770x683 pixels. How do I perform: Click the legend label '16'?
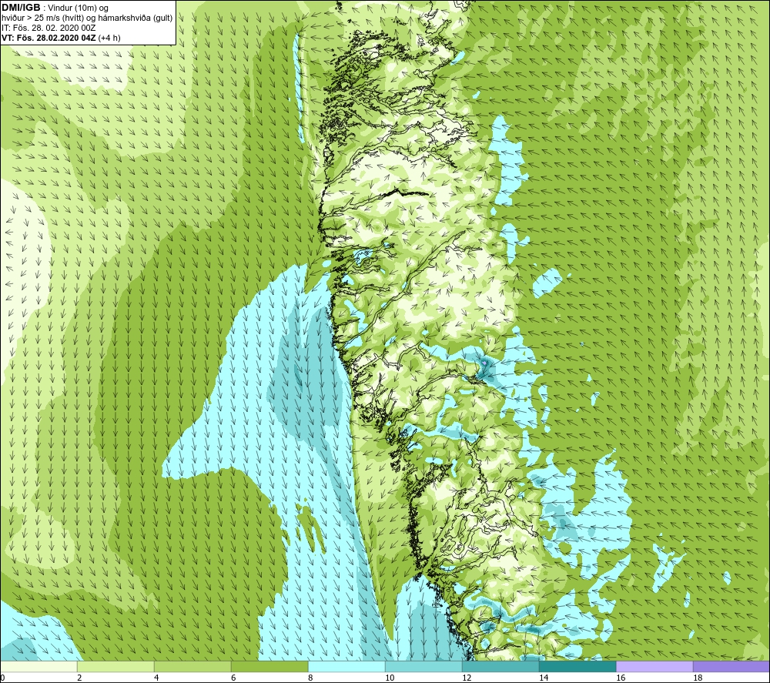[621, 678]
